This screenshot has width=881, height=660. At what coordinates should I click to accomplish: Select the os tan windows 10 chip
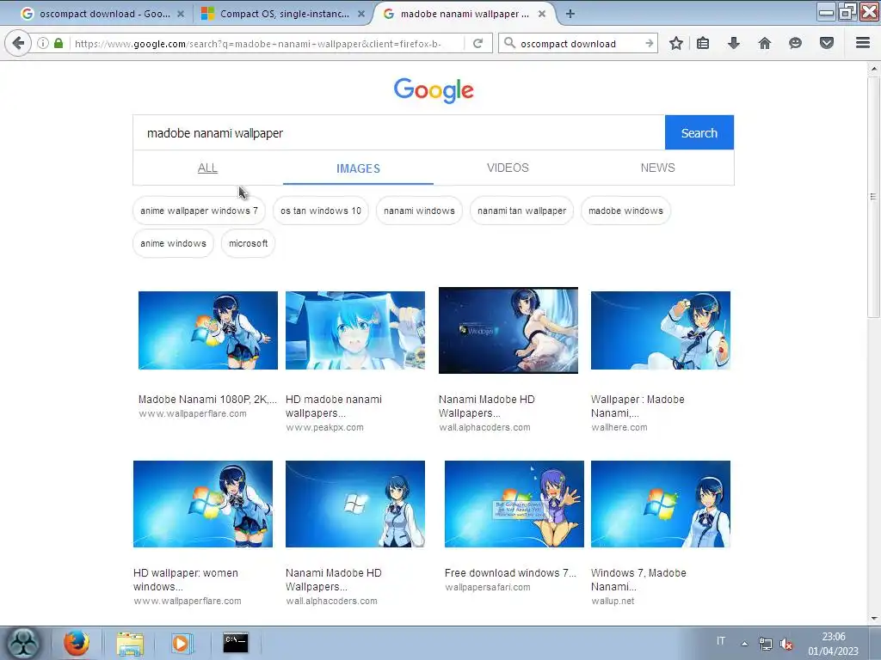pyautogui.click(x=321, y=211)
